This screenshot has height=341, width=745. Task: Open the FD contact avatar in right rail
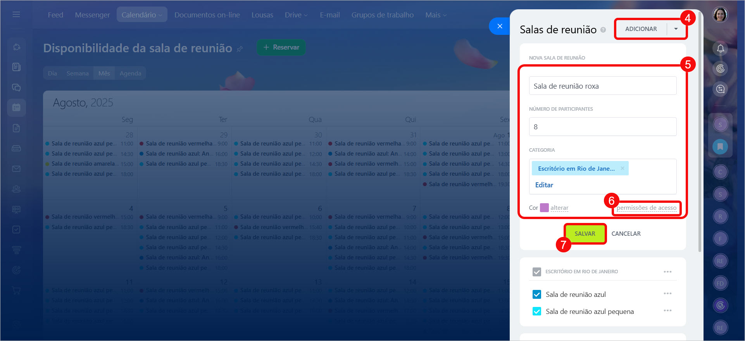(720, 283)
